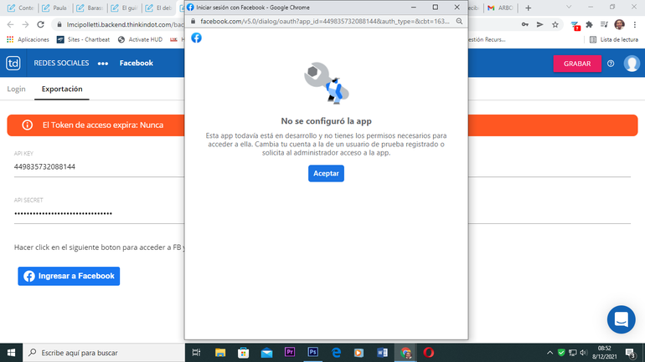Click the browser forward arrow
The image size is (645, 362).
(25, 24)
